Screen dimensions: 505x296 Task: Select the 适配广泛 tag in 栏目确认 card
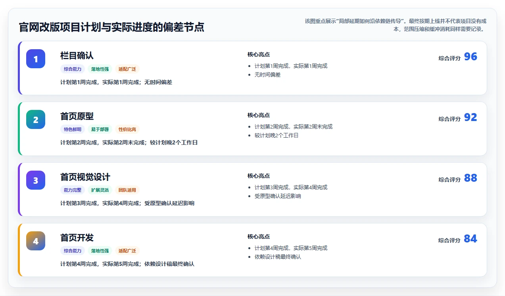(x=127, y=69)
